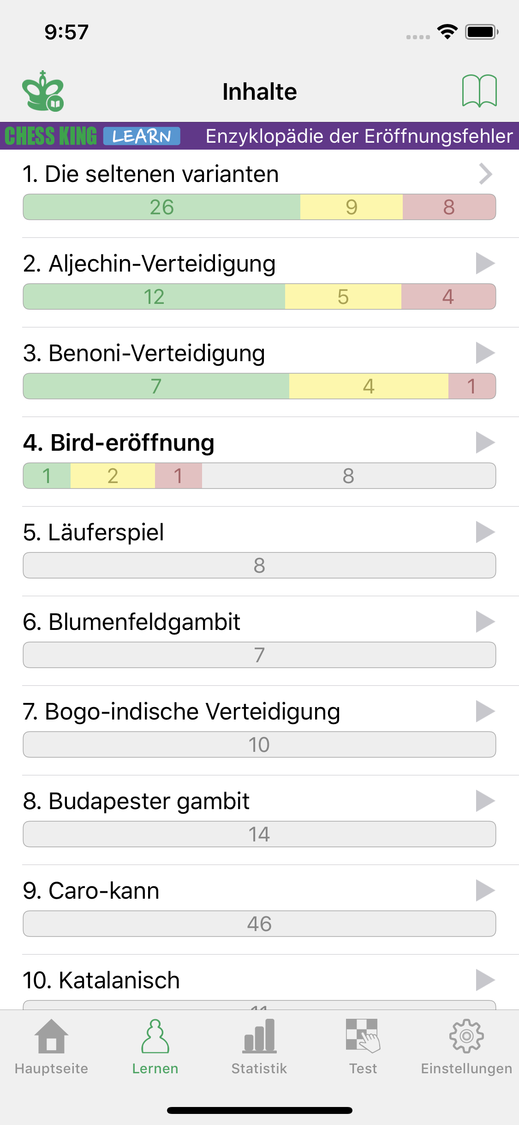
Task: Open the book icon in the header
Action: (479, 91)
